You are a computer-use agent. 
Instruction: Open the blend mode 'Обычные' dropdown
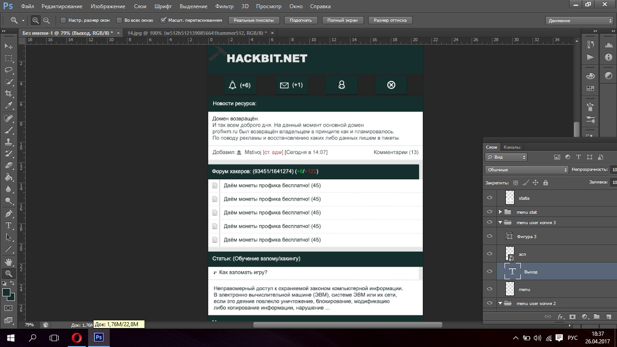pyautogui.click(x=527, y=170)
